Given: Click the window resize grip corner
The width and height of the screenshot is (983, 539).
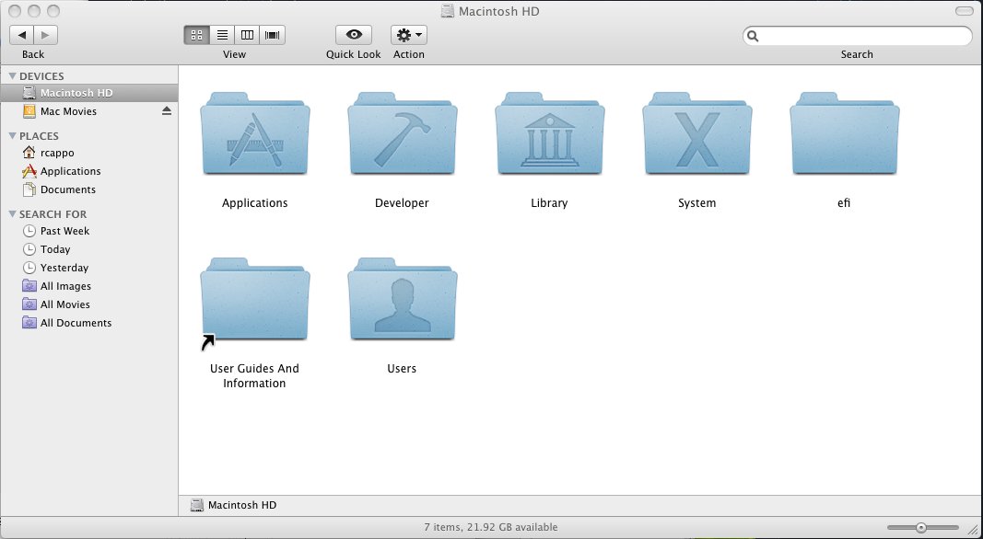Looking at the screenshot, I should 973,529.
